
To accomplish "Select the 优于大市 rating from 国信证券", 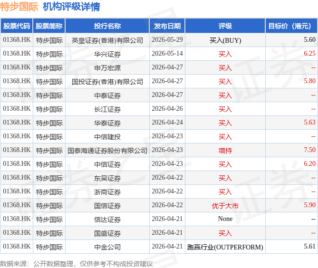I will click(225, 206).
